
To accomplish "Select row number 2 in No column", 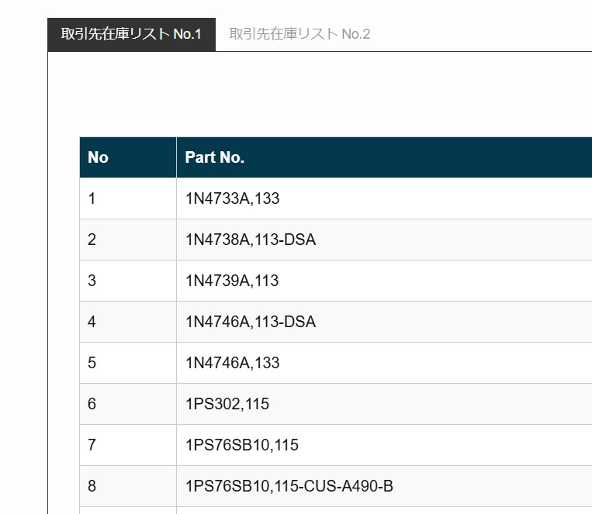I will click(92, 240).
